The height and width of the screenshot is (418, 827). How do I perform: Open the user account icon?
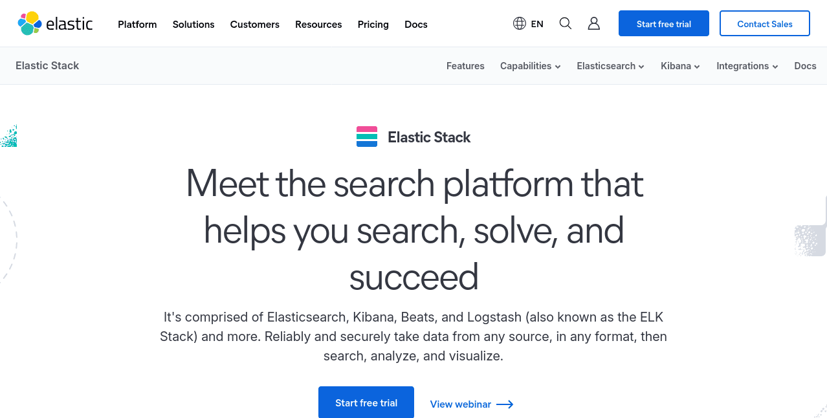(x=594, y=23)
